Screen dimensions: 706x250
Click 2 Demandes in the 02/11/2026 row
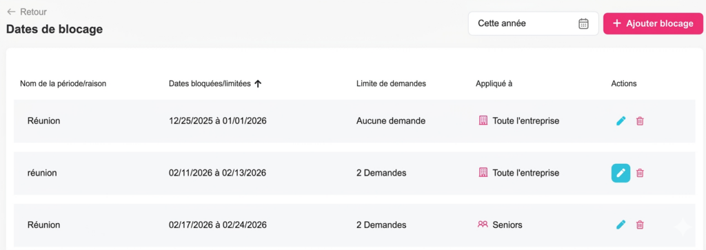(x=381, y=173)
